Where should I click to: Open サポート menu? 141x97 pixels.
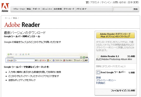[36, 9]
